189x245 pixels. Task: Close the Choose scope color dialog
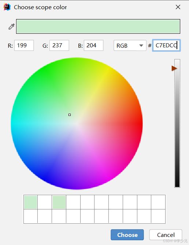click(x=178, y=7)
